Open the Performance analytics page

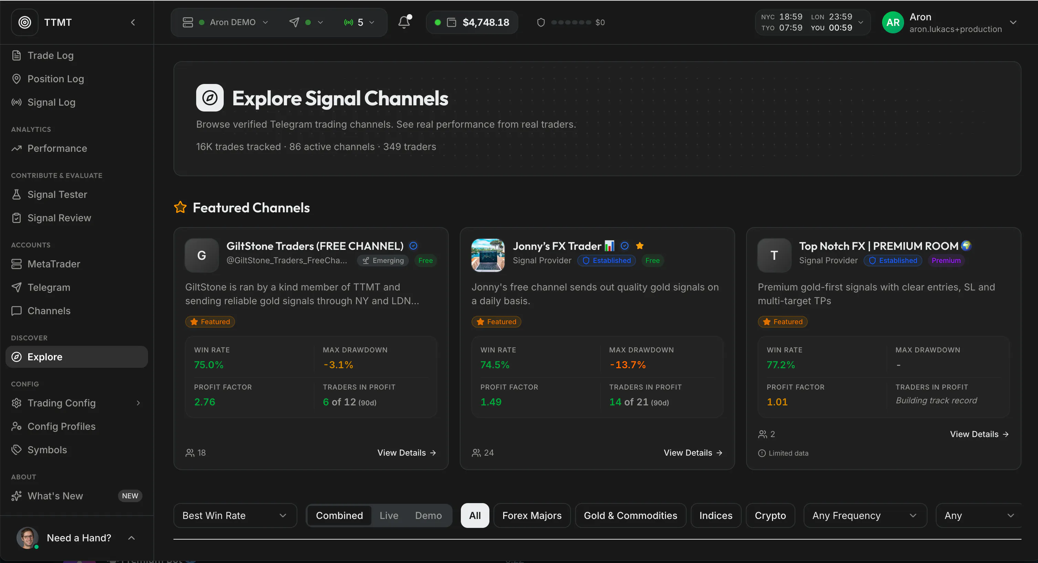pos(57,148)
